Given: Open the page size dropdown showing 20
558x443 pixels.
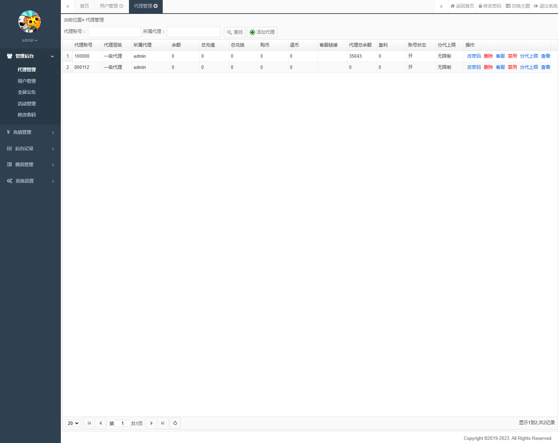Looking at the screenshot, I should pyautogui.click(x=73, y=423).
